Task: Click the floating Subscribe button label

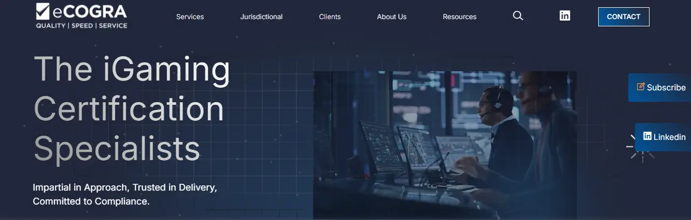Action: click(x=666, y=88)
